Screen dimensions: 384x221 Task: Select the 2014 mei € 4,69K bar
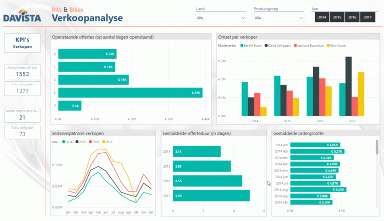(314, 171)
